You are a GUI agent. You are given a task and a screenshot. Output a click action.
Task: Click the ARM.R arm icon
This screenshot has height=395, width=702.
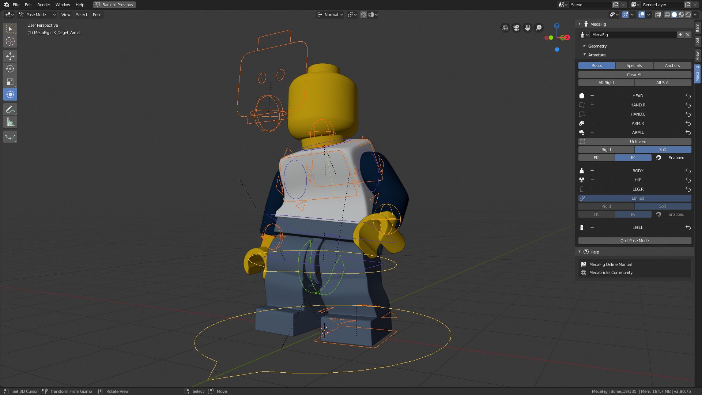coord(582,123)
